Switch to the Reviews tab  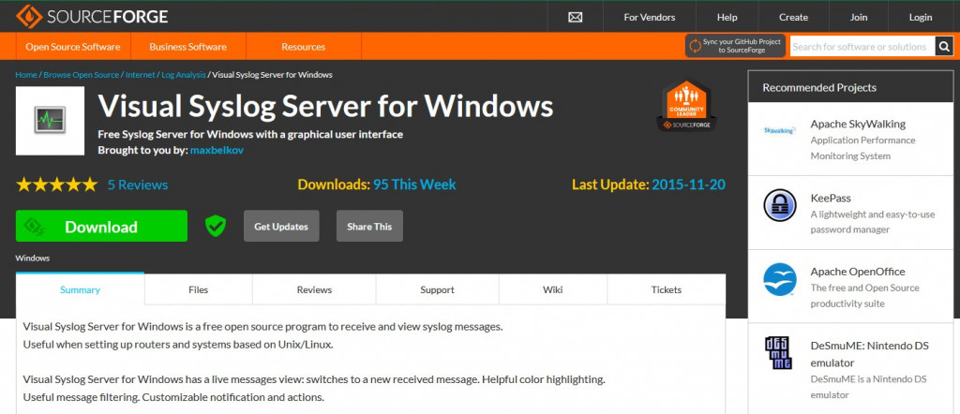tap(314, 289)
